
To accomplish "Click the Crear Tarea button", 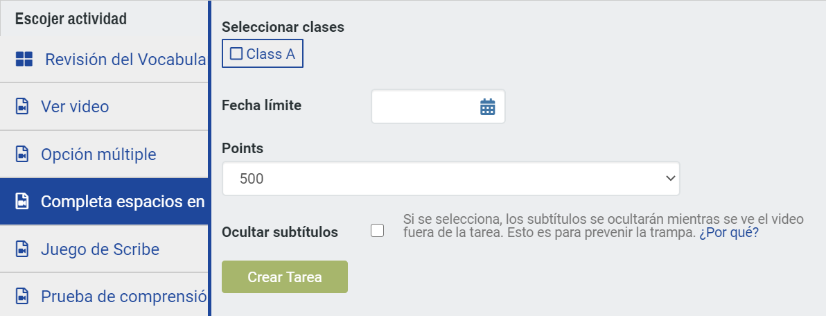I will (285, 277).
